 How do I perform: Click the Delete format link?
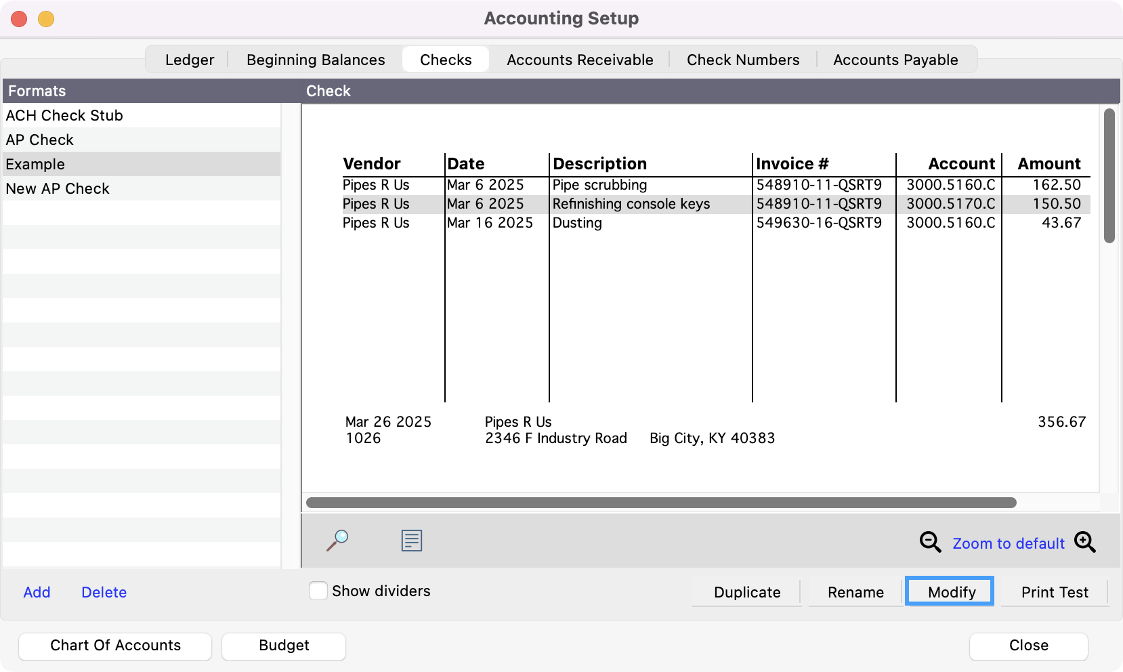coord(104,592)
